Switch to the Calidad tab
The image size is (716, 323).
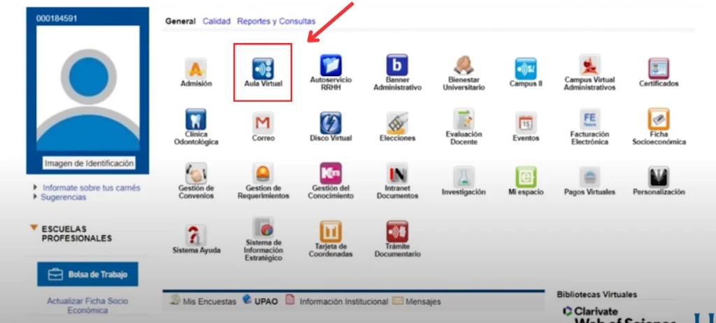pos(216,22)
